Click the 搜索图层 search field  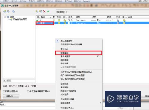coord(19,81)
